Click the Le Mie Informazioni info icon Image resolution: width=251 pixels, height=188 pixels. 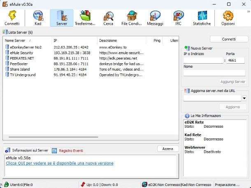click(187, 116)
